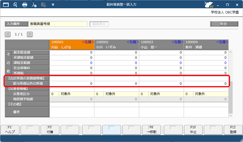This screenshot has width=243, height=142.
Task: Click the 【その他】 section header
Action: [x=27, y=104]
